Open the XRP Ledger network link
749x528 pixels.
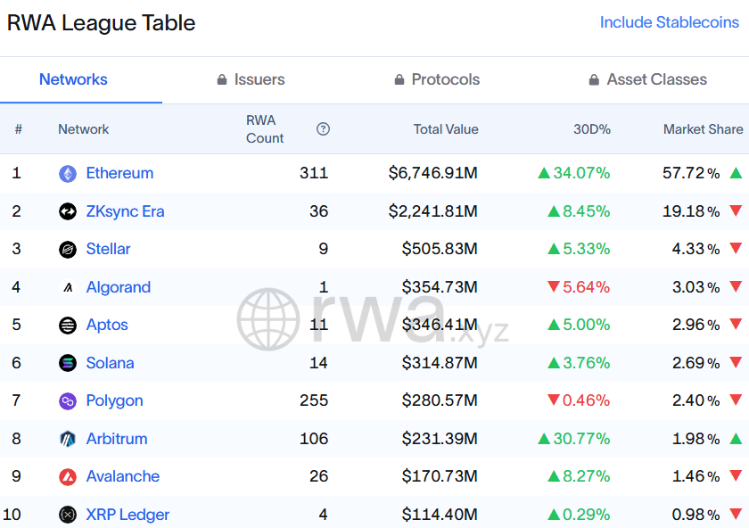point(128,515)
